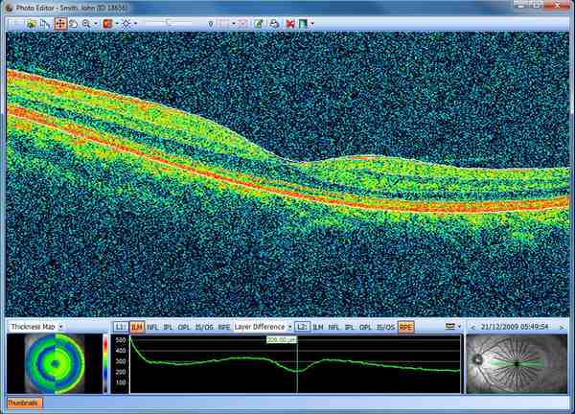575x414 pixels.
Task: Toggle L2 IPL layer selection
Action: (x=349, y=327)
